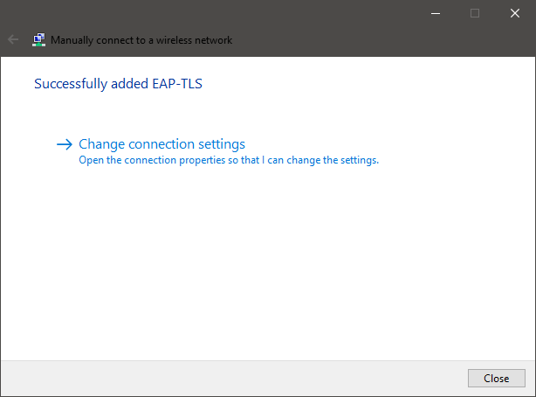
Task: Click empty title bar space beside minimize
Action: coord(262,13)
